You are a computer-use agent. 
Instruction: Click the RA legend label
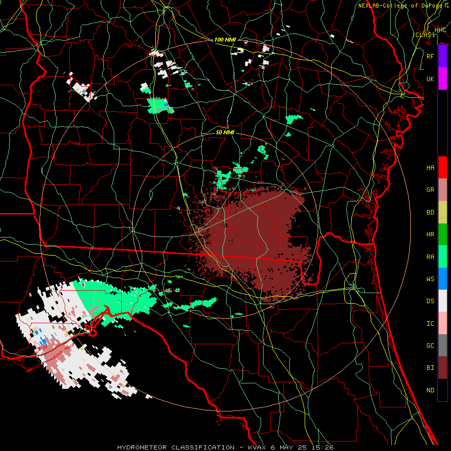pyautogui.click(x=430, y=257)
